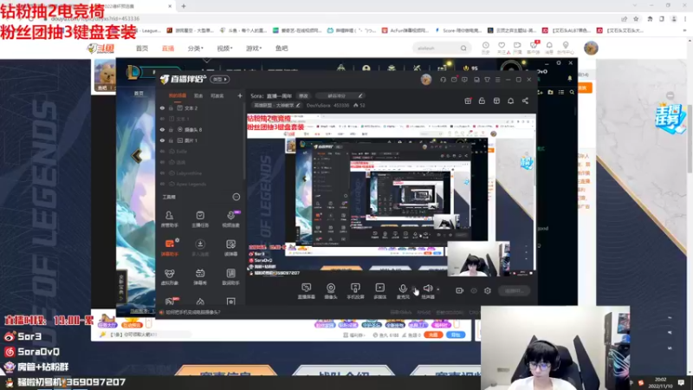
Task: Expand the speaker volume arrow in bottom toolbar
Action: (438, 289)
